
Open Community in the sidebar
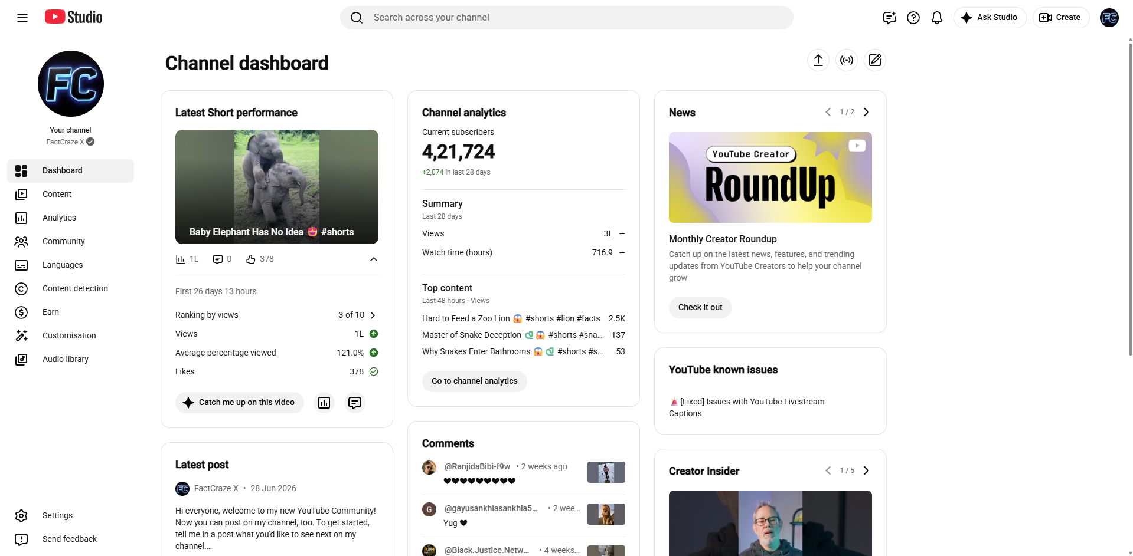(71, 242)
